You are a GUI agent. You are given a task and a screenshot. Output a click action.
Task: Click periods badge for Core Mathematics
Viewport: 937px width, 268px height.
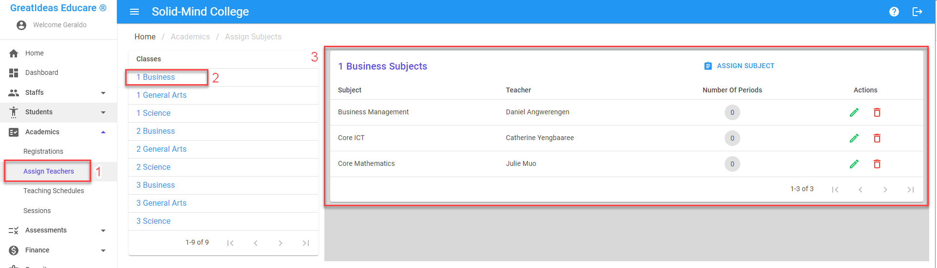(x=732, y=164)
